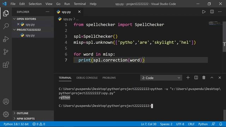Open the Run menu
The width and height of the screenshot is (226, 127).
(x=67, y=4)
